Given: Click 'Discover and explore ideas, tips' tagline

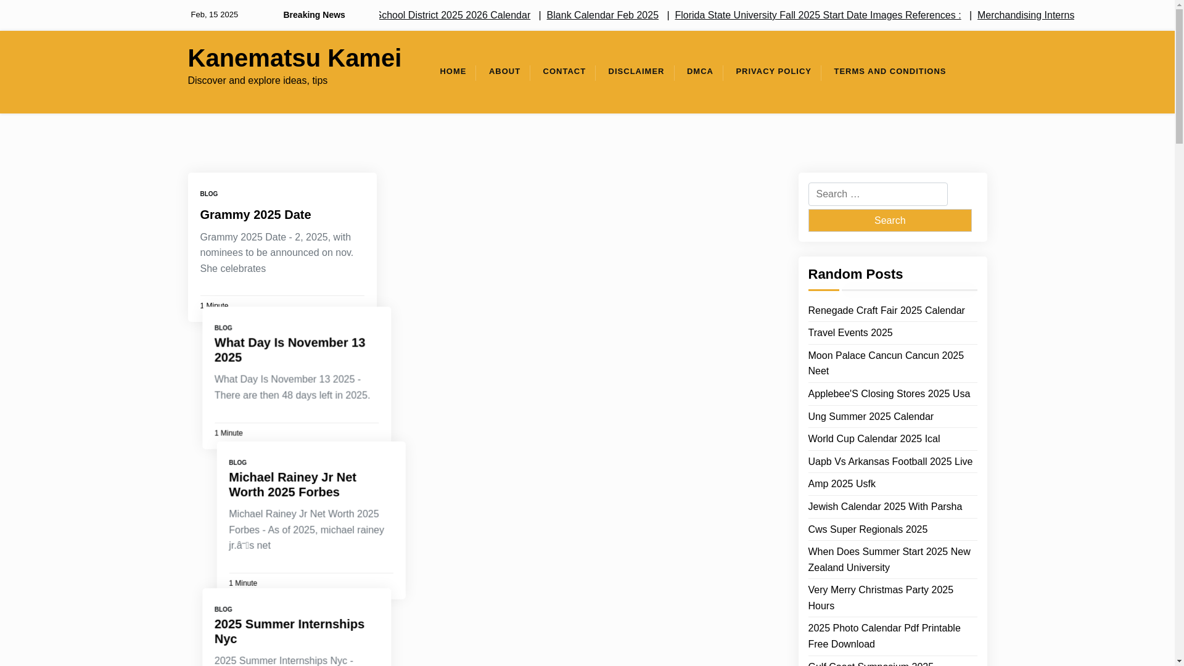Looking at the screenshot, I should [257, 80].
